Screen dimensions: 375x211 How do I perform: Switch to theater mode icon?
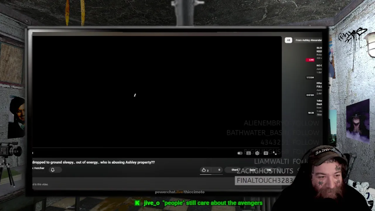tap(266, 153)
